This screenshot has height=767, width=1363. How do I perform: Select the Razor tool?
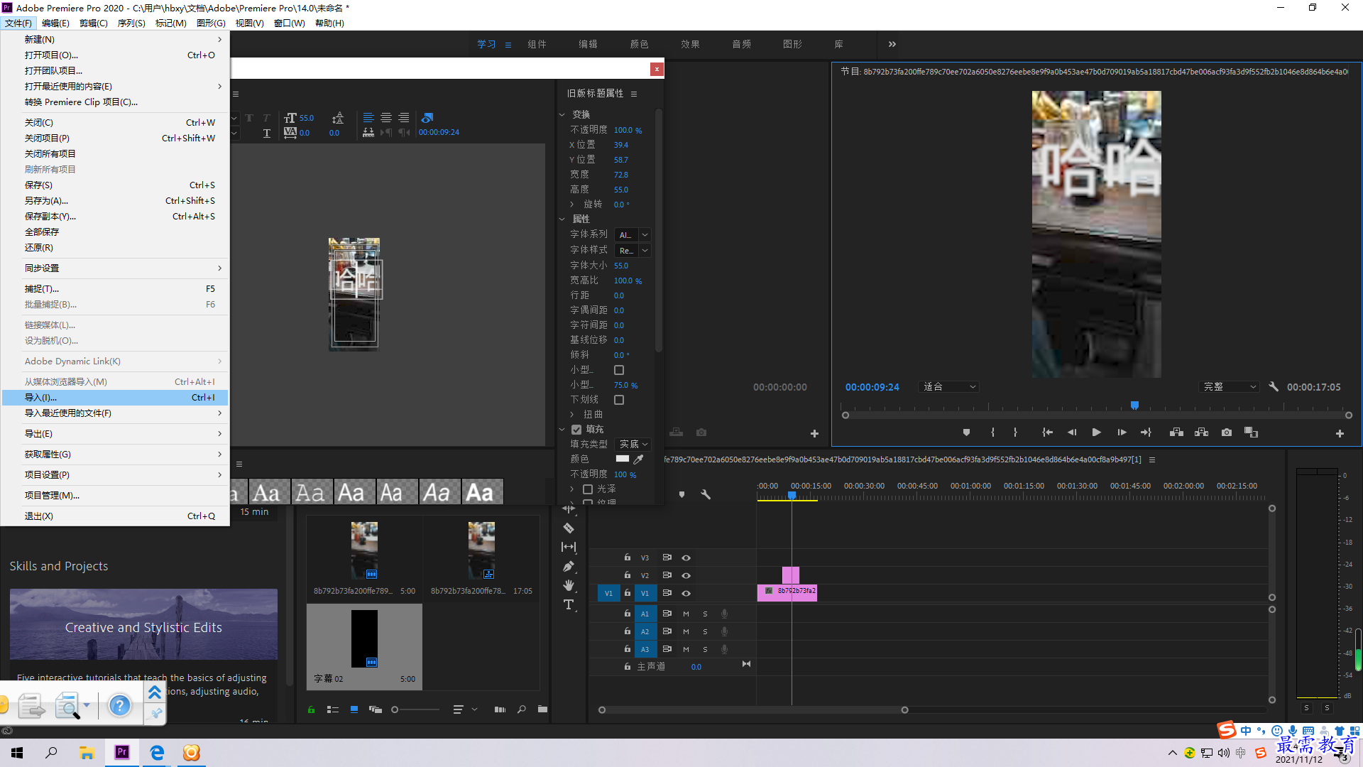point(569,528)
